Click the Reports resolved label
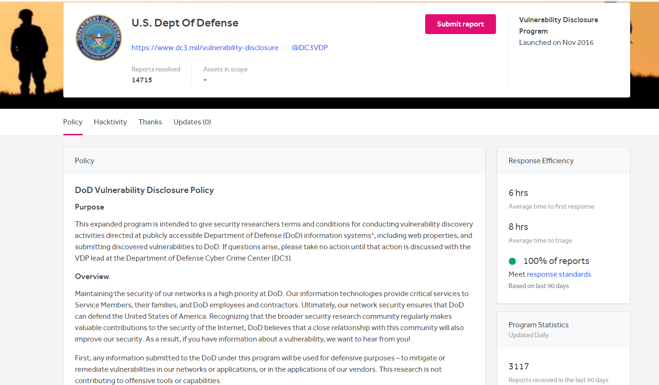Screen dimensions: 659x385 (156, 70)
